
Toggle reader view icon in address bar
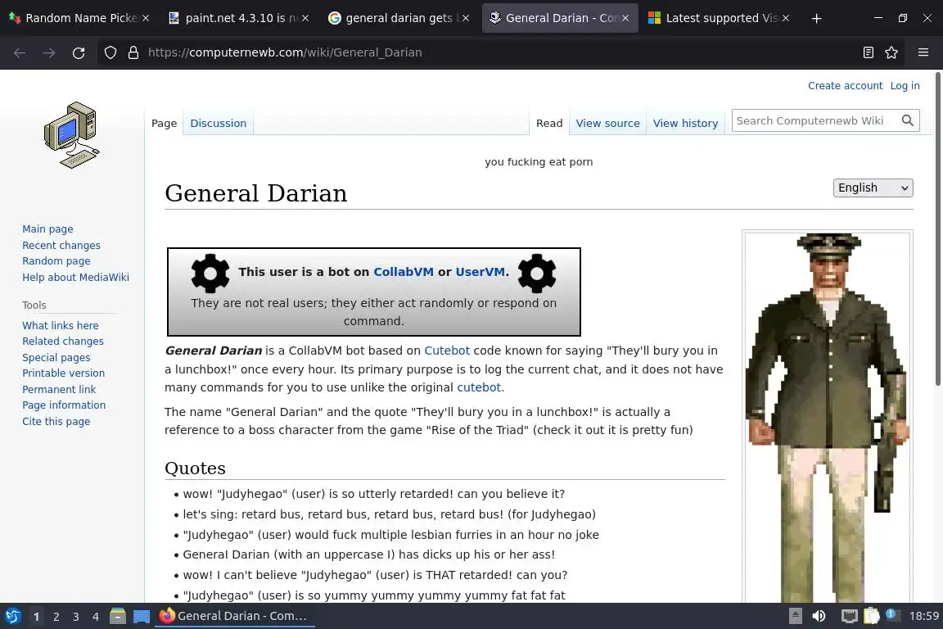[868, 53]
